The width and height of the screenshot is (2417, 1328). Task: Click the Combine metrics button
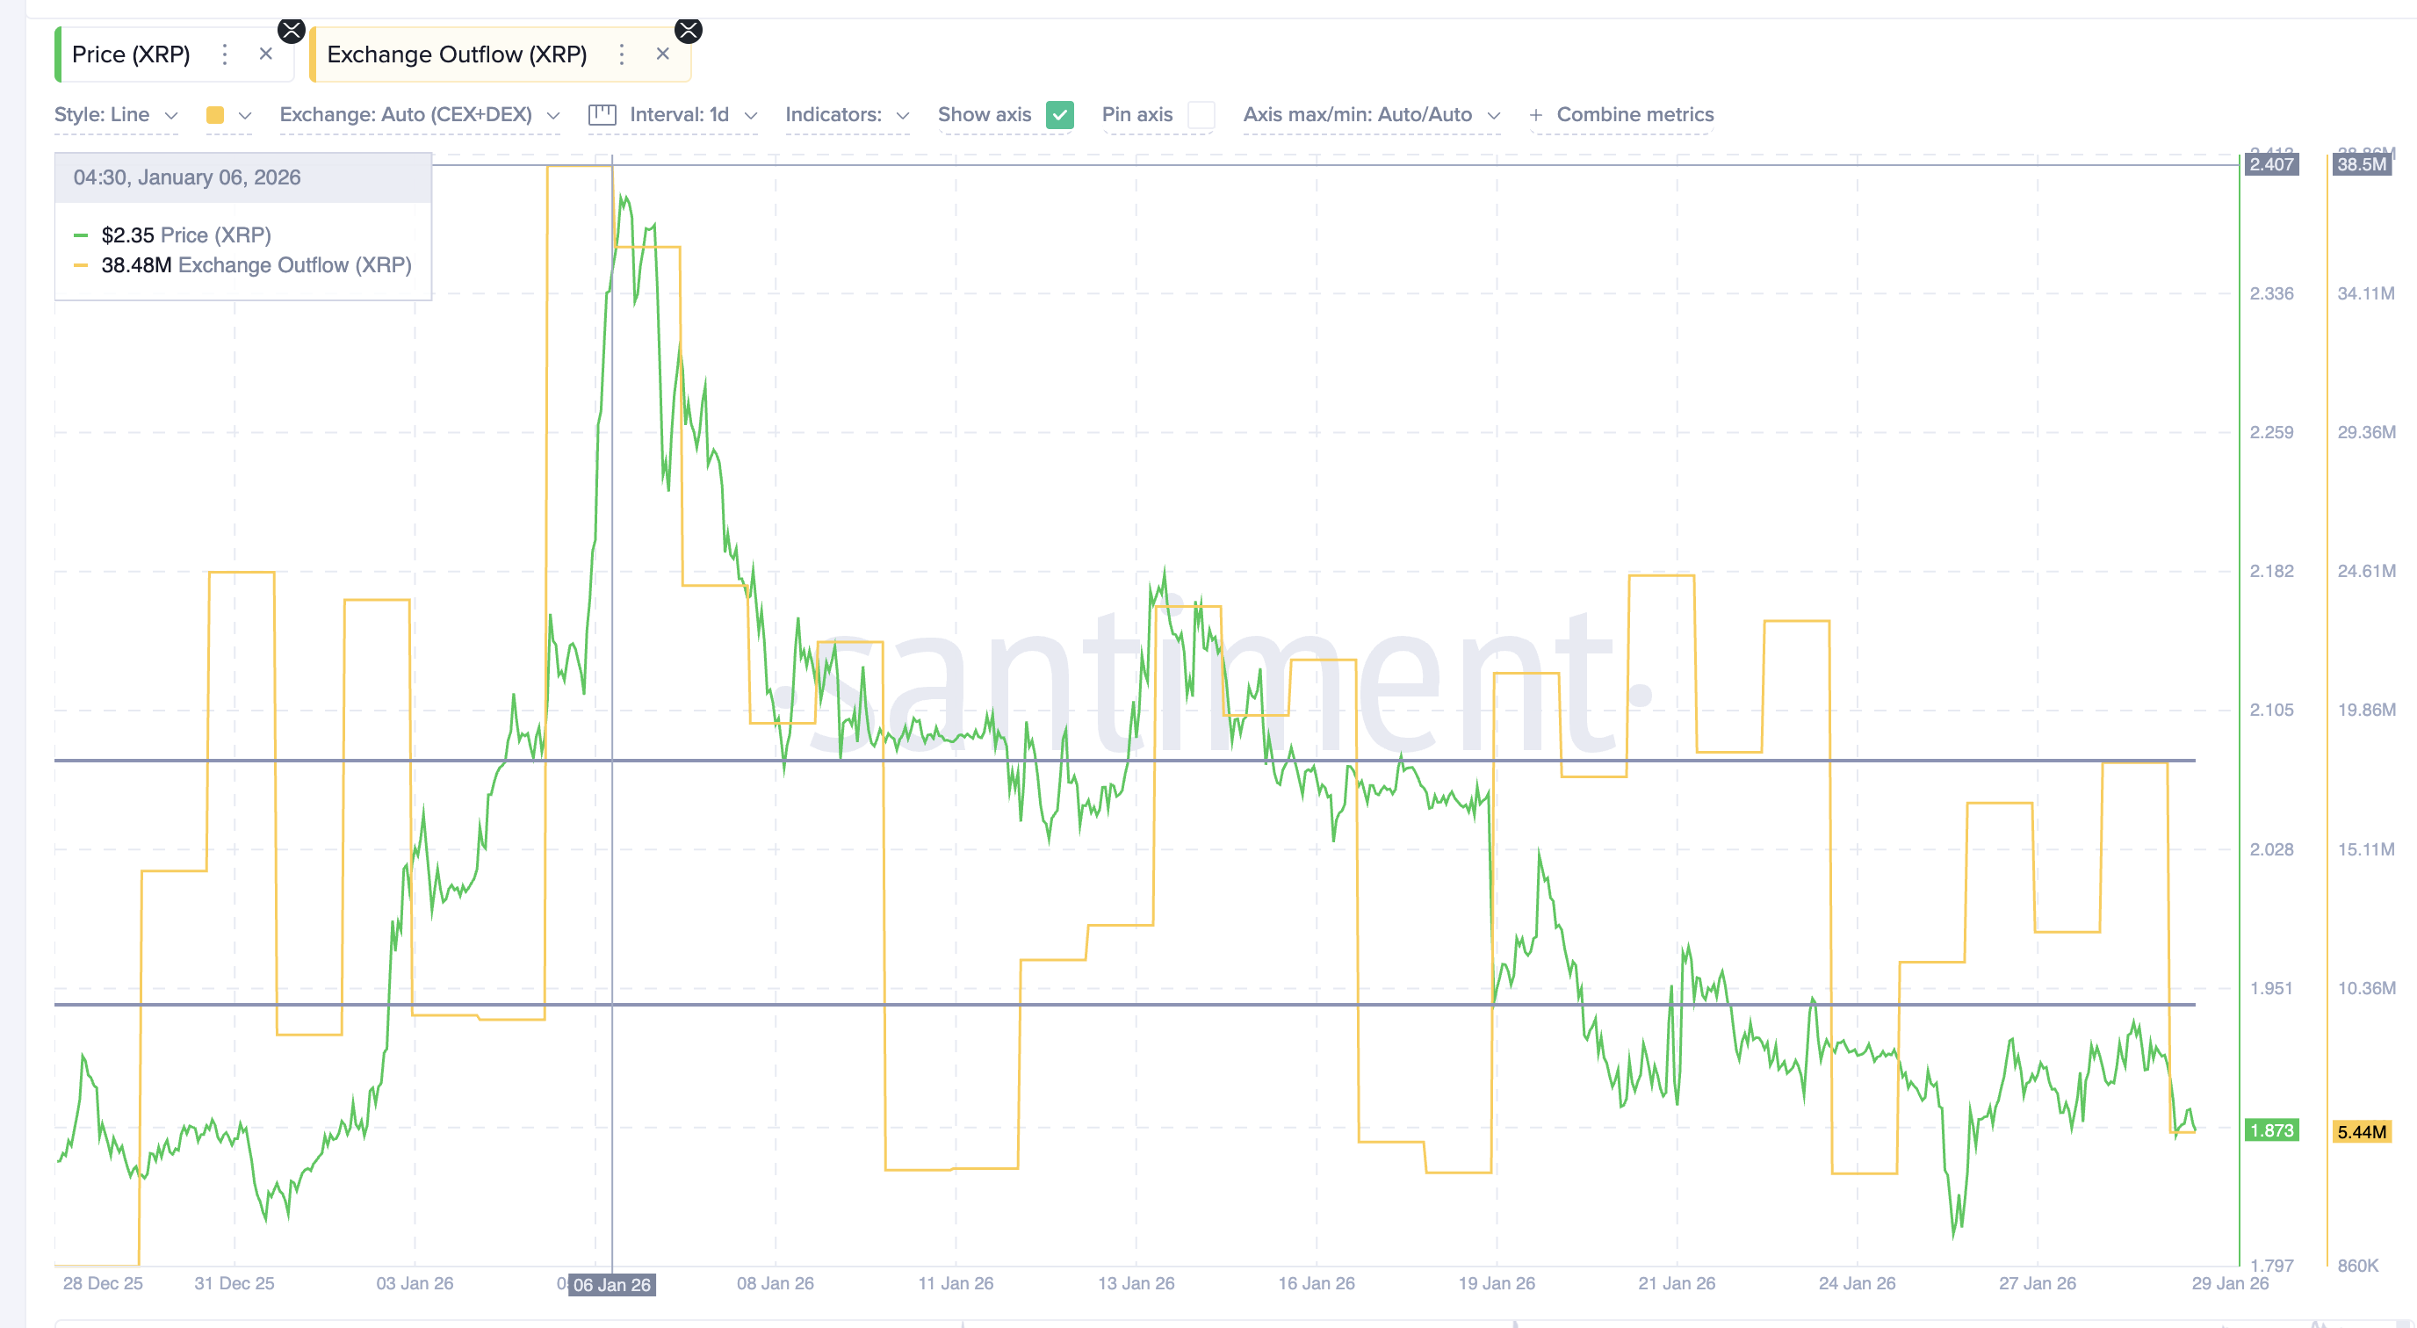coord(1635,114)
